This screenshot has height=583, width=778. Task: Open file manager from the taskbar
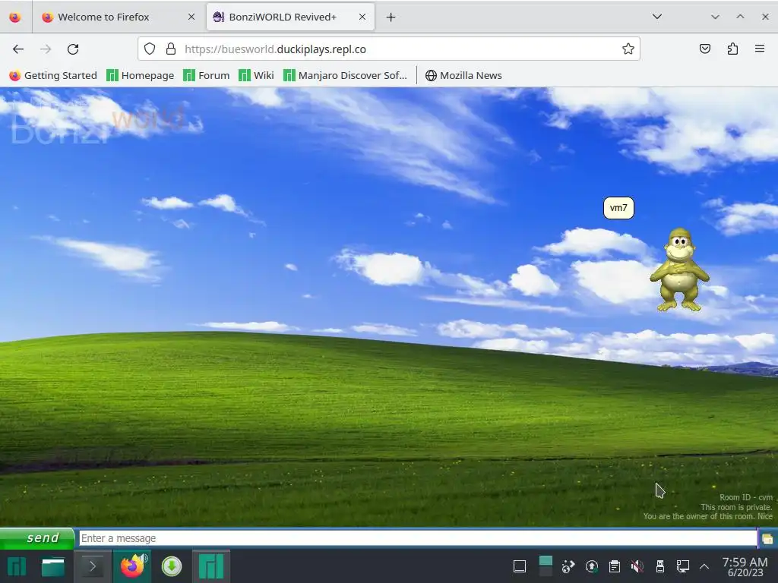(x=53, y=566)
